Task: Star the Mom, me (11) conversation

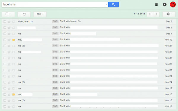Action: [9, 22]
